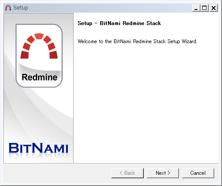Screen dimensions: 222x186
Task: Click Next to continue setup
Action: [163, 173]
